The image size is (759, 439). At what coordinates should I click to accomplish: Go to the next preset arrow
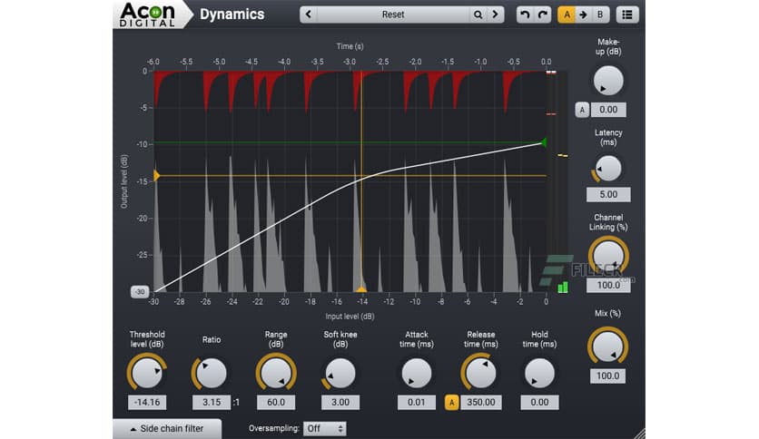(495, 15)
